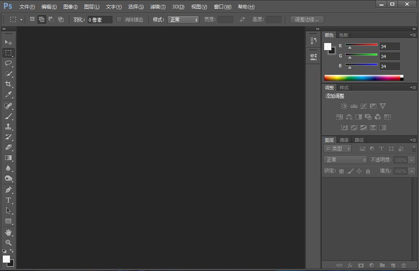Select the History Brush tool
The width and height of the screenshot is (419, 271).
pyautogui.click(x=8, y=137)
